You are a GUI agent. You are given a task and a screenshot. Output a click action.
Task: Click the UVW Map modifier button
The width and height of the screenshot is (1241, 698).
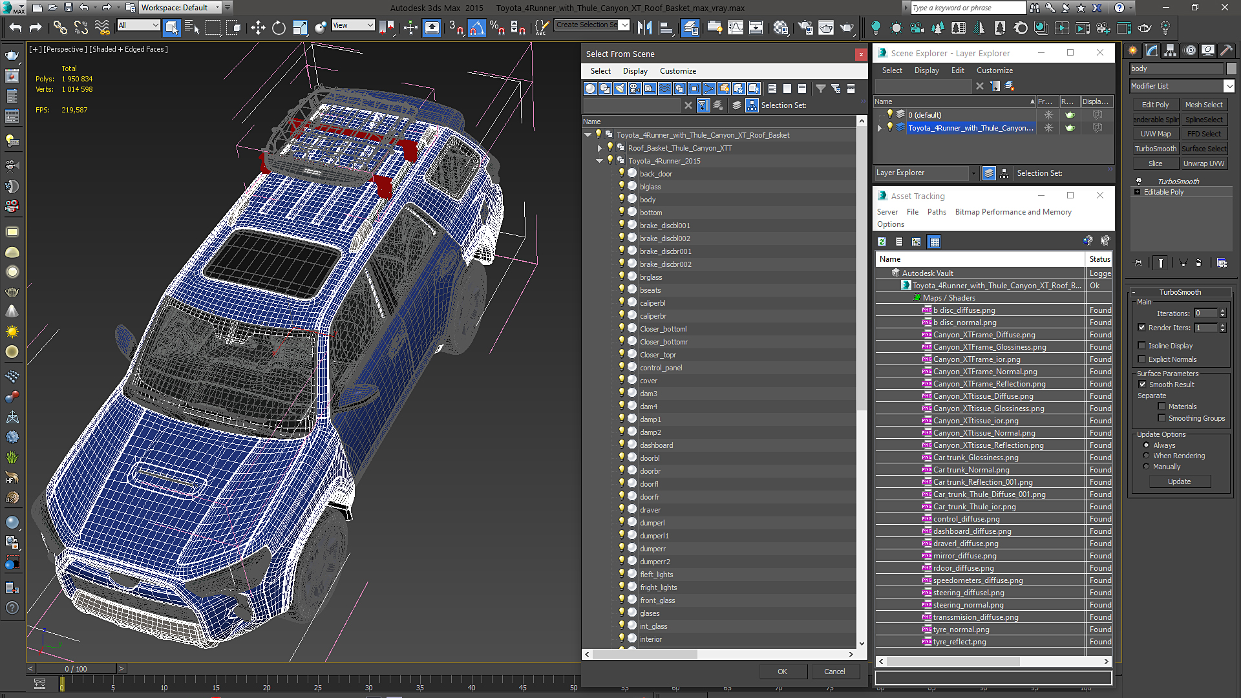click(1155, 134)
